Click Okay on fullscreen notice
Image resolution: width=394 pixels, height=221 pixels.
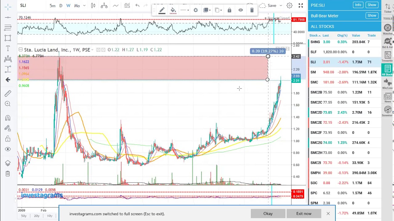[268, 214]
